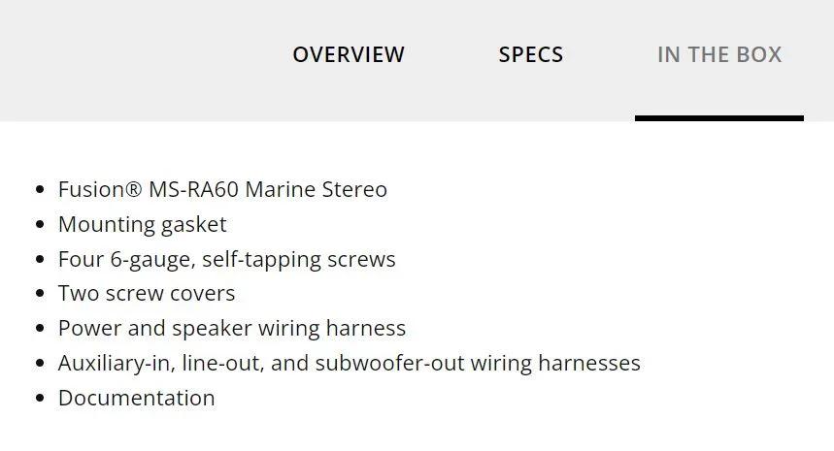Click the bullet next to Mounting gasket
The width and height of the screenshot is (834, 451).
(39, 225)
